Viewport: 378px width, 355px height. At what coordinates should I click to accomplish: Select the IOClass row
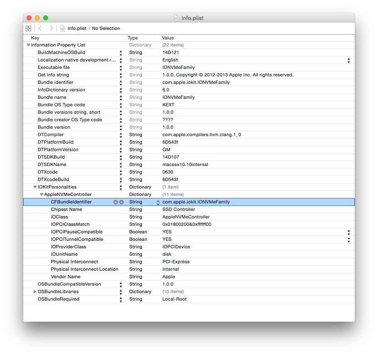[189, 217]
